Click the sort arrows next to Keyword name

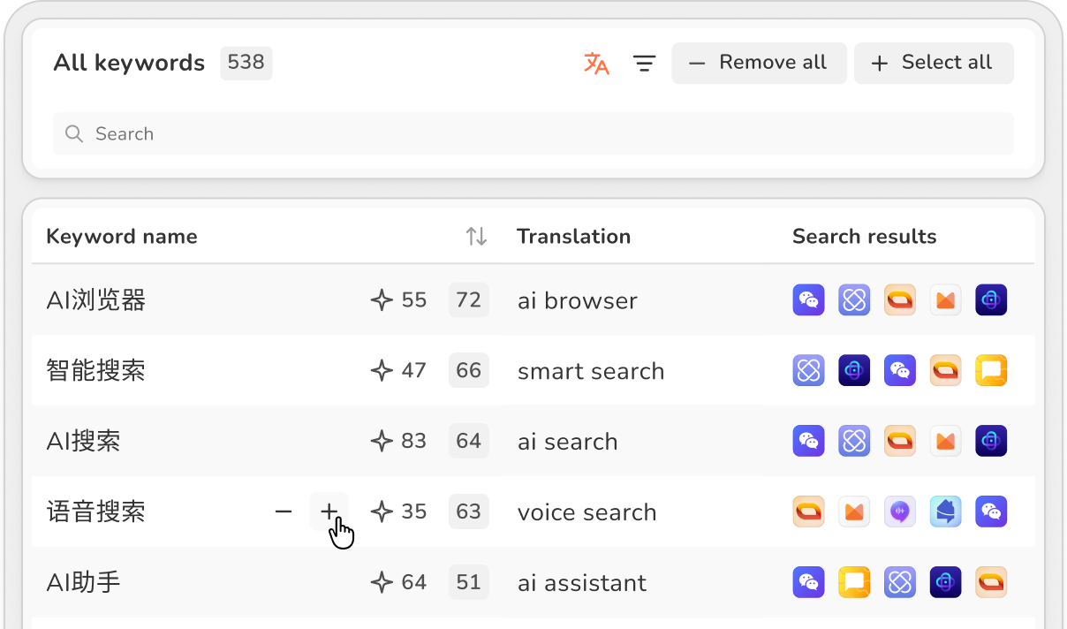(475, 236)
